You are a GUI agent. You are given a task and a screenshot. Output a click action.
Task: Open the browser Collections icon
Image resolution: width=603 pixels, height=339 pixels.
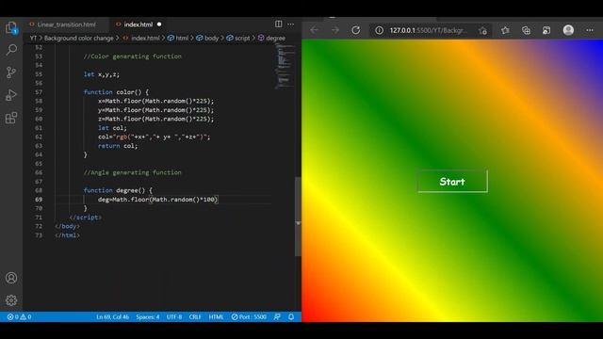526,30
